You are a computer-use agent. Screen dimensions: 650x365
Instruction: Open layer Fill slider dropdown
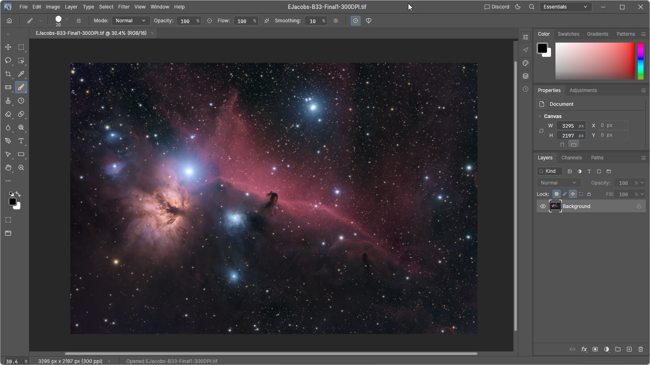pos(642,194)
